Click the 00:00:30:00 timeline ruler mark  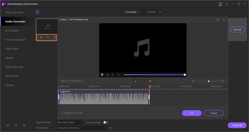95,87
